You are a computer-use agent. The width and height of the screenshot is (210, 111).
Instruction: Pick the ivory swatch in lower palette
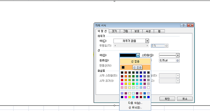pos(129,93)
